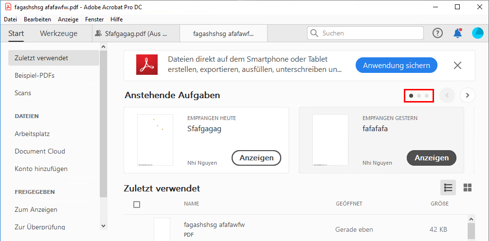Tick the select-all files checkbox

pos(137,205)
